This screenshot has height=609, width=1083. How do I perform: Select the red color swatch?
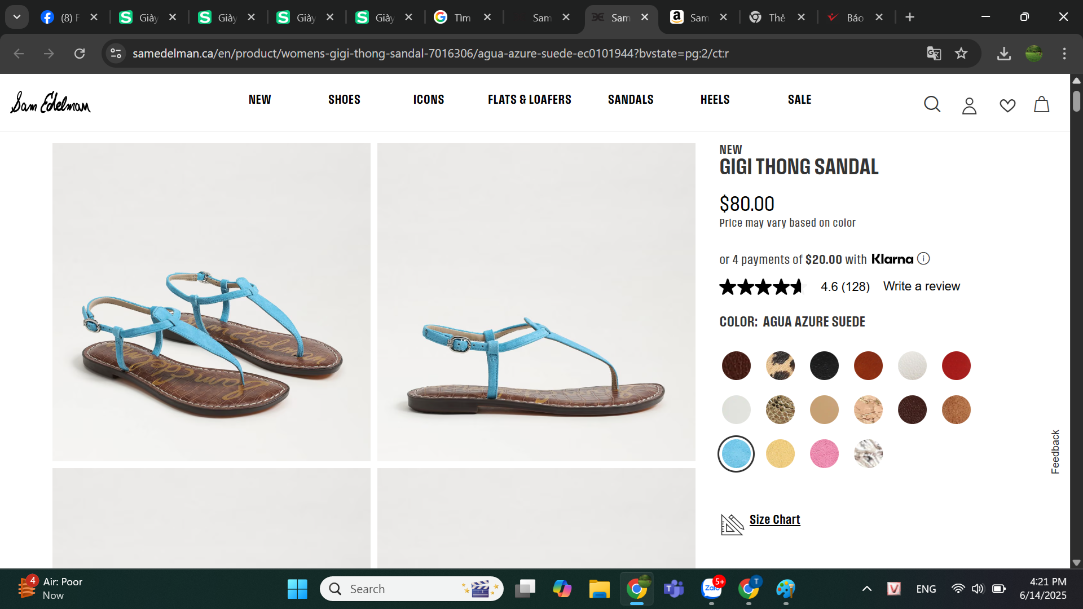click(956, 366)
